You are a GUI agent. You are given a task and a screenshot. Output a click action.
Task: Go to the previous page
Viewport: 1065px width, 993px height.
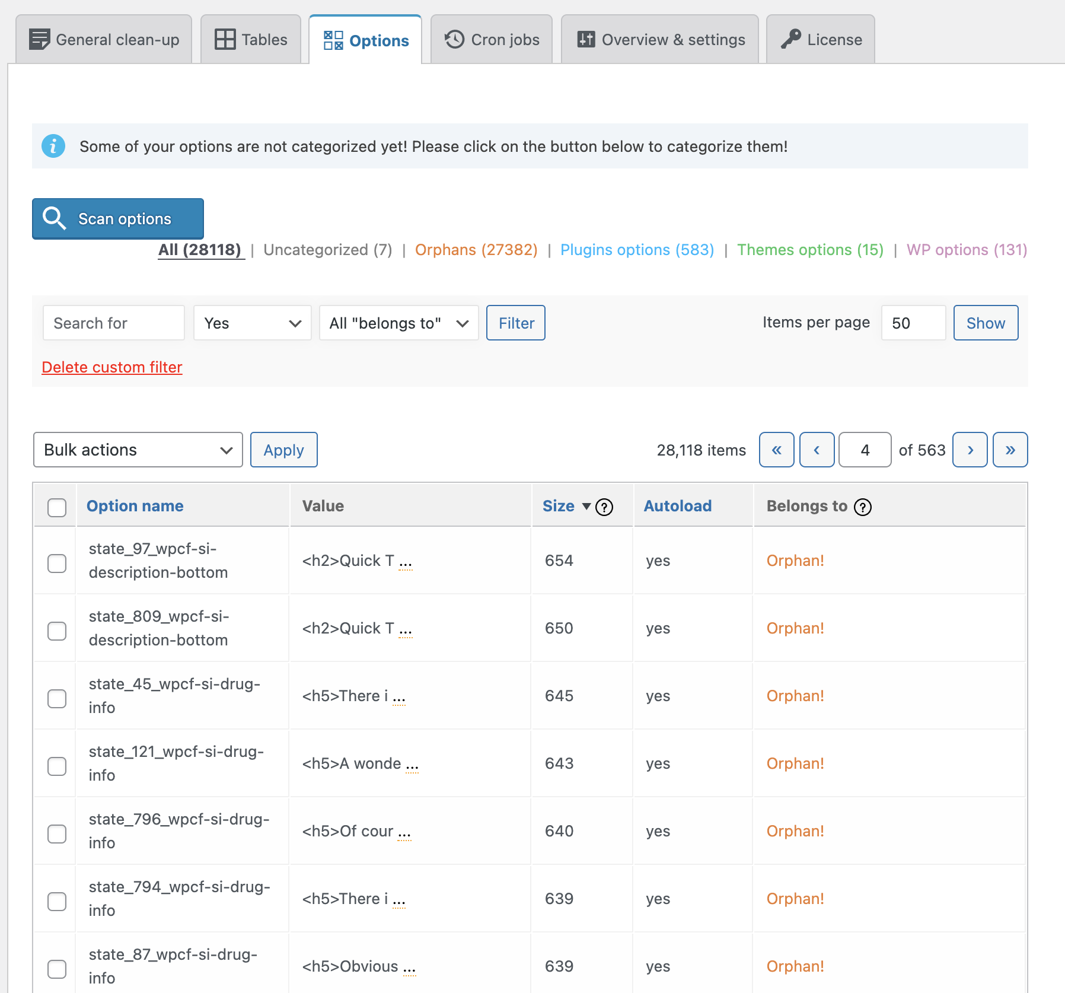pyautogui.click(x=817, y=450)
